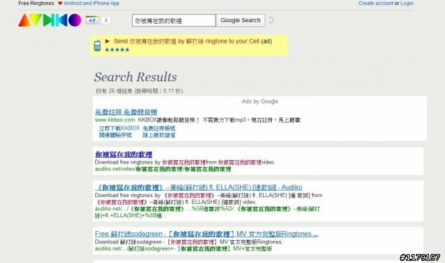Image resolution: width=445 pixels, height=263 pixels.
Task: Click the description Download free ringtones by 你被寫在我的歌裡
Action: pyautogui.click(x=185, y=162)
